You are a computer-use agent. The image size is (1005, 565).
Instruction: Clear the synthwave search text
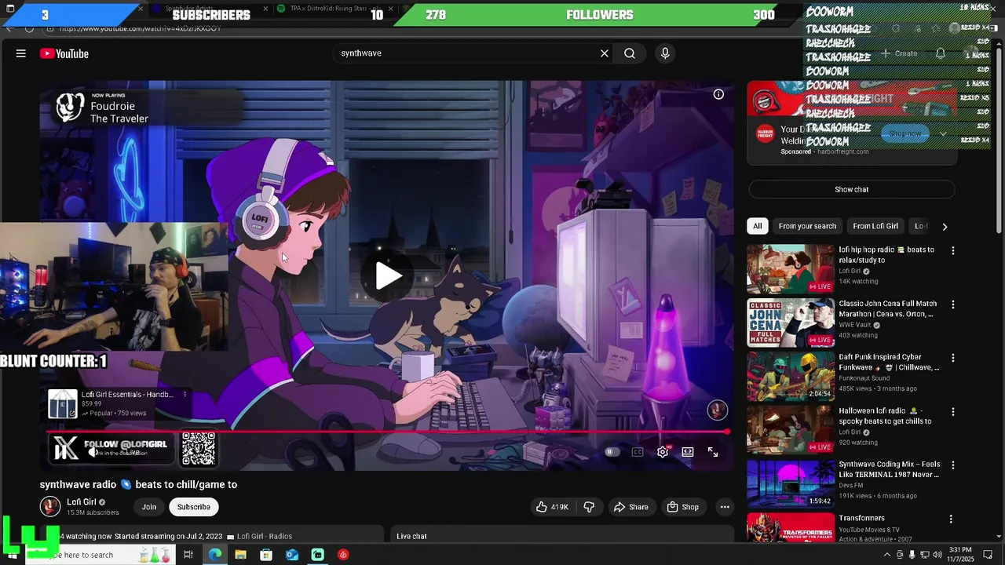(x=605, y=53)
